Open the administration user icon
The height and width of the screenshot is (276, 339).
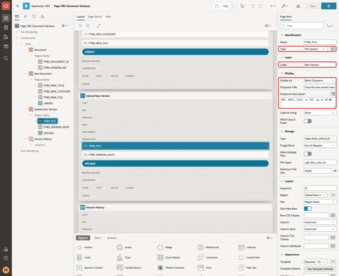[6, 249]
